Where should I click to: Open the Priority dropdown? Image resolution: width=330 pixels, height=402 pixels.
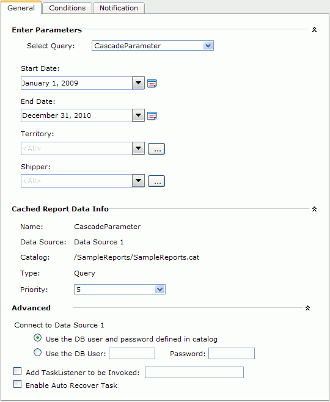click(120, 290)
